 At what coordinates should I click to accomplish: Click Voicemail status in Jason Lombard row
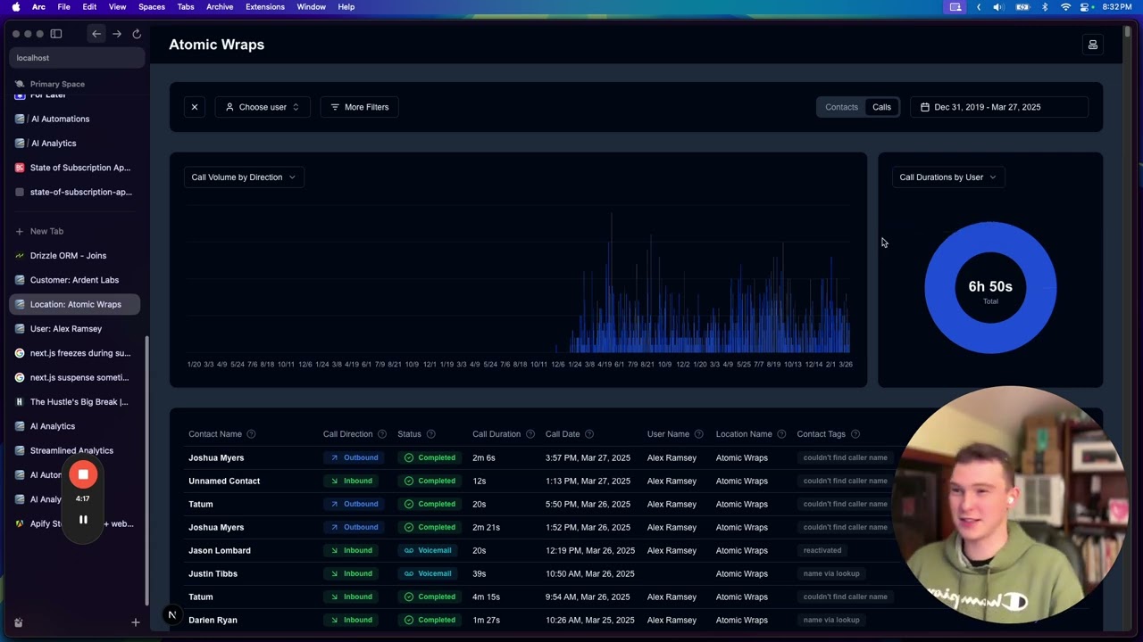428,550
